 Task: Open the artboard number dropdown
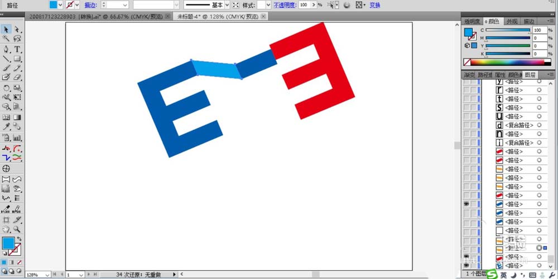tap(81, 275)
